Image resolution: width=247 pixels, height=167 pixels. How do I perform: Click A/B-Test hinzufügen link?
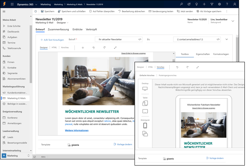pyautogui.click(x=52, y=40)
